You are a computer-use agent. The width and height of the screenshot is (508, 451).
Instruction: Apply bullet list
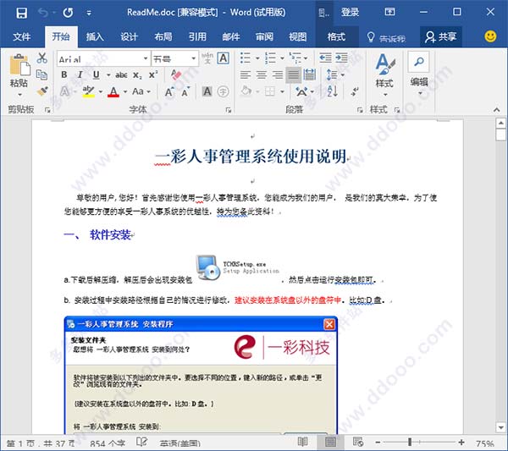tap(246, 58)
